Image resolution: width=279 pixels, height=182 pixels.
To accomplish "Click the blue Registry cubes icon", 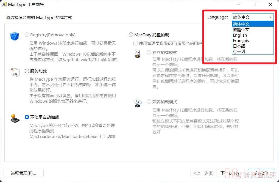I will point(15,36).
